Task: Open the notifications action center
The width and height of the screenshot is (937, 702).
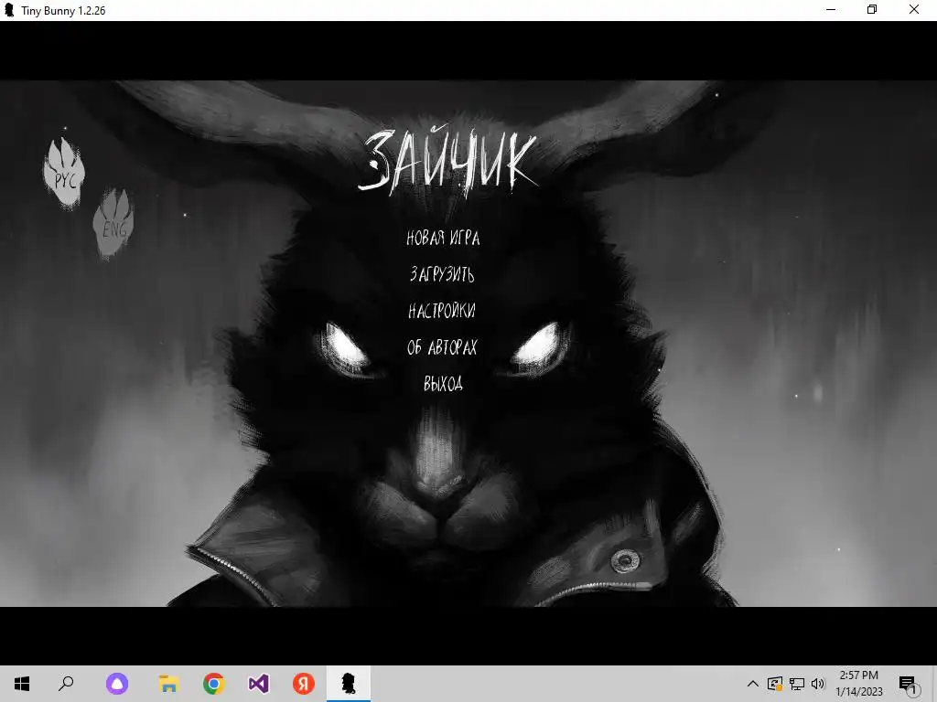Action: [909, 686]
